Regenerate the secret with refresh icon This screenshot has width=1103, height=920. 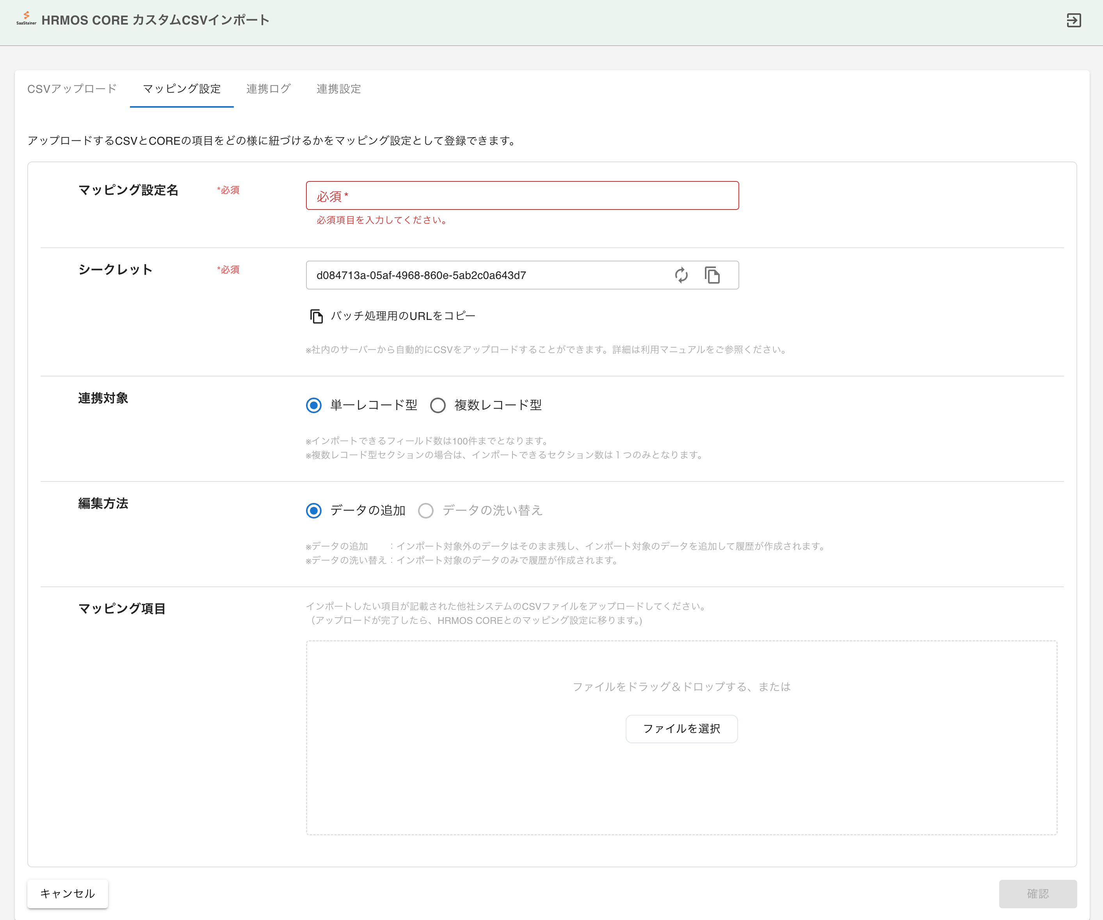pyautogui.click(x=681, y=275)
